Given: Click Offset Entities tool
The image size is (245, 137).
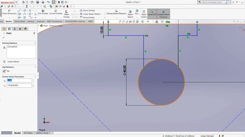Looking at the screenshot, I should coord(66,14).
